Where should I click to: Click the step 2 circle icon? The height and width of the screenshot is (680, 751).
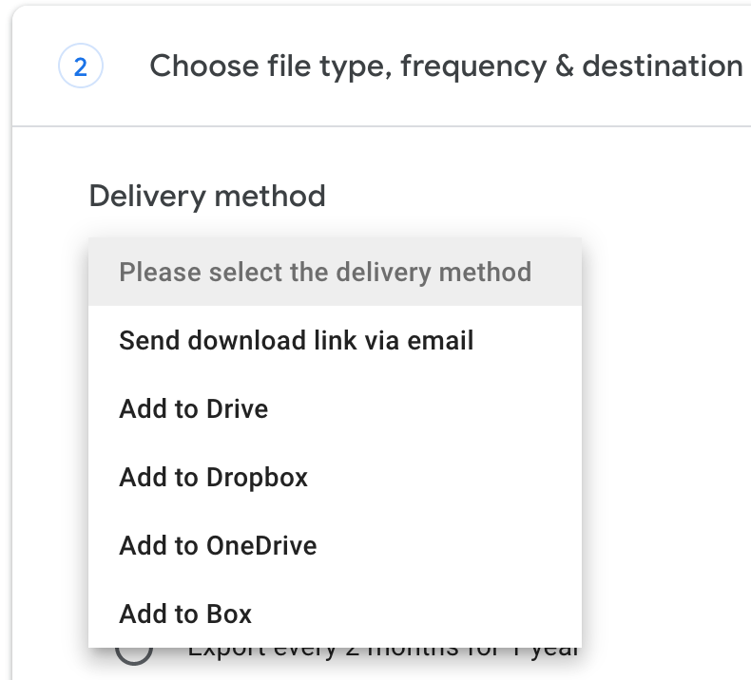point(81,66)
